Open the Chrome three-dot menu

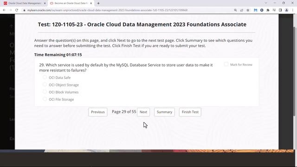[293, 10]
